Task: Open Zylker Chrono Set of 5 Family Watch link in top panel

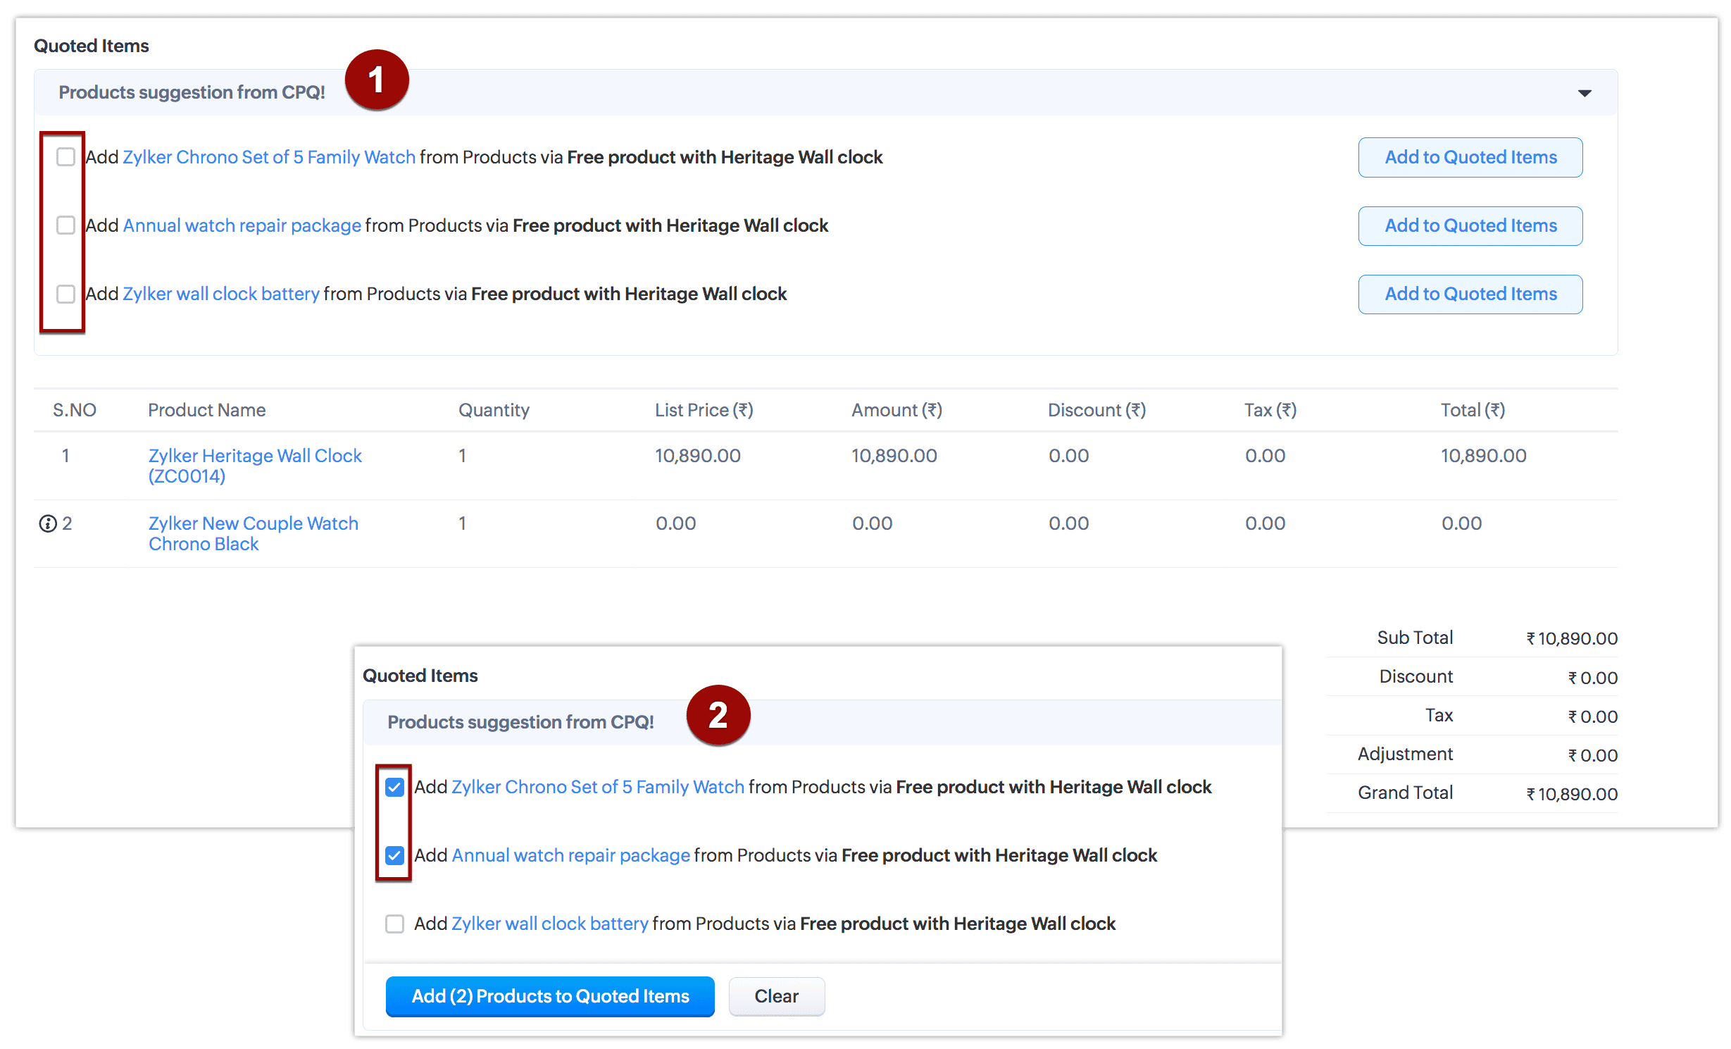Action: pos(269,157)
